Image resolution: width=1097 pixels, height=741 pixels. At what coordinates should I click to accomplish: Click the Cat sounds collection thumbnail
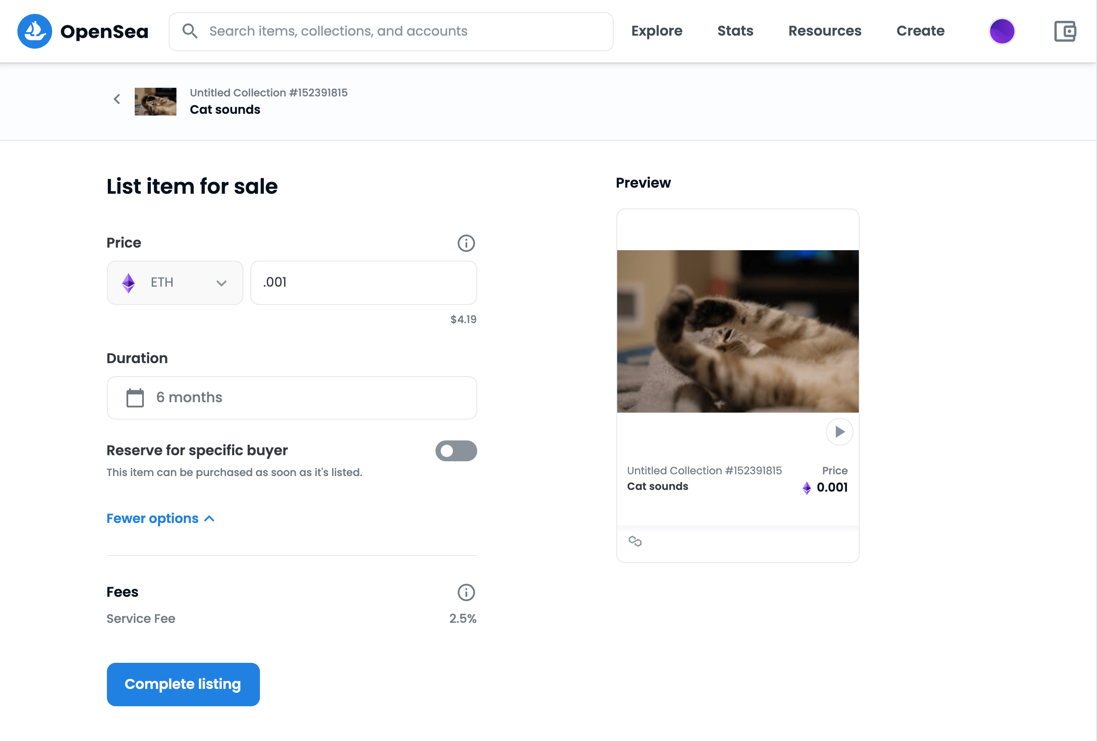tap(156, 100)
